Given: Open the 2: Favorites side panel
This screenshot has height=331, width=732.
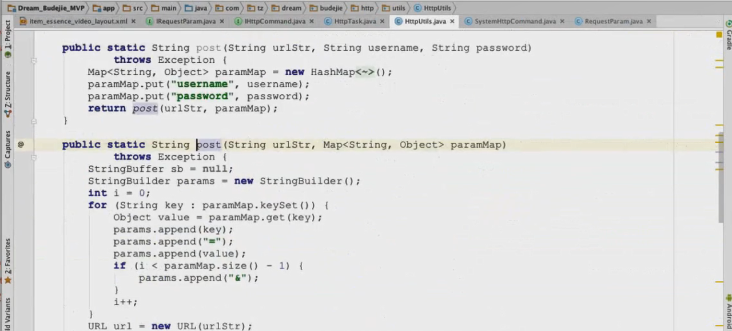Looking at the screenshot, I should (x=7, y=261).
